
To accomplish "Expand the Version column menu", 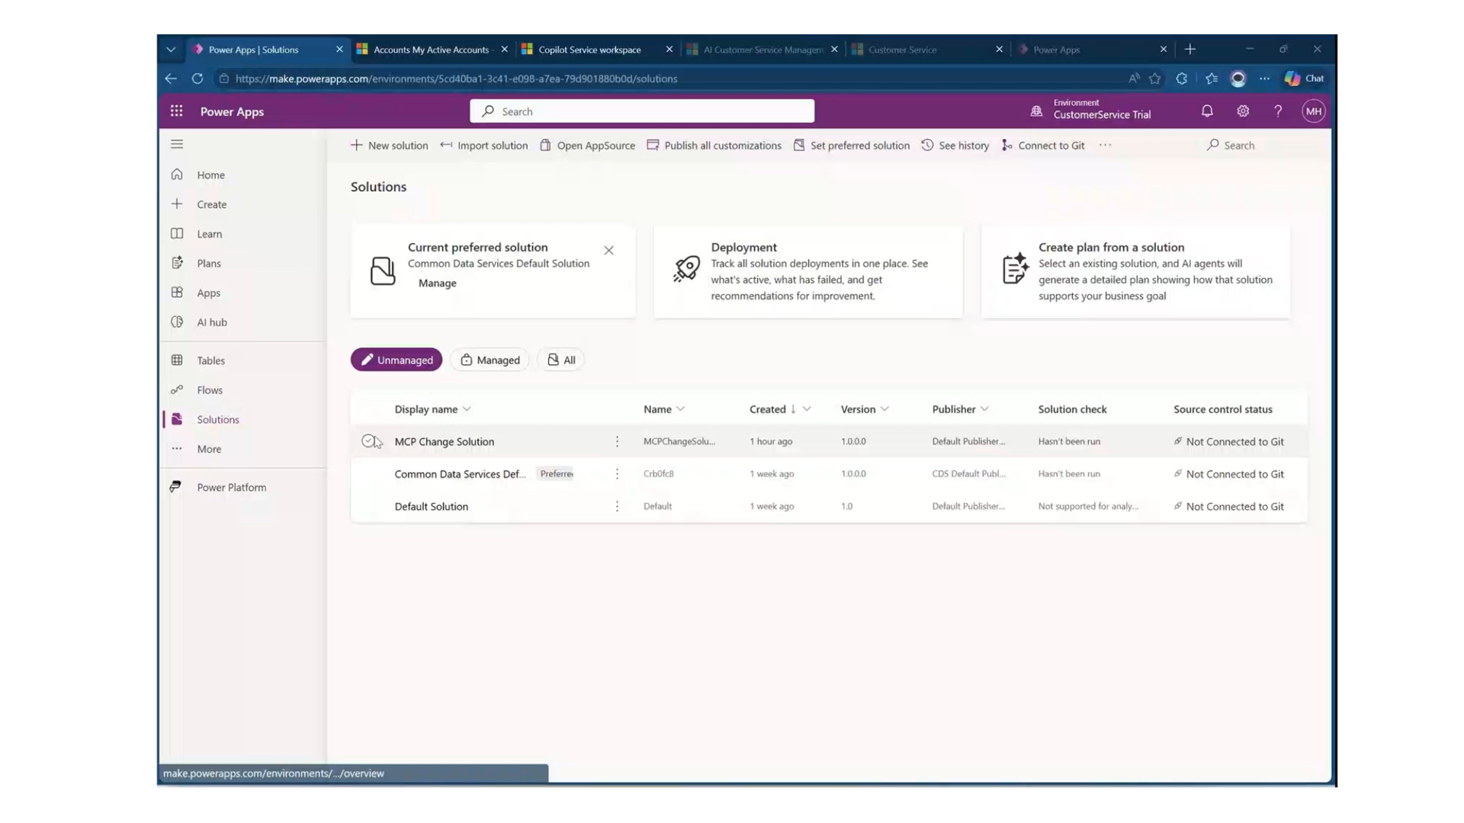I will coord(884,409).
